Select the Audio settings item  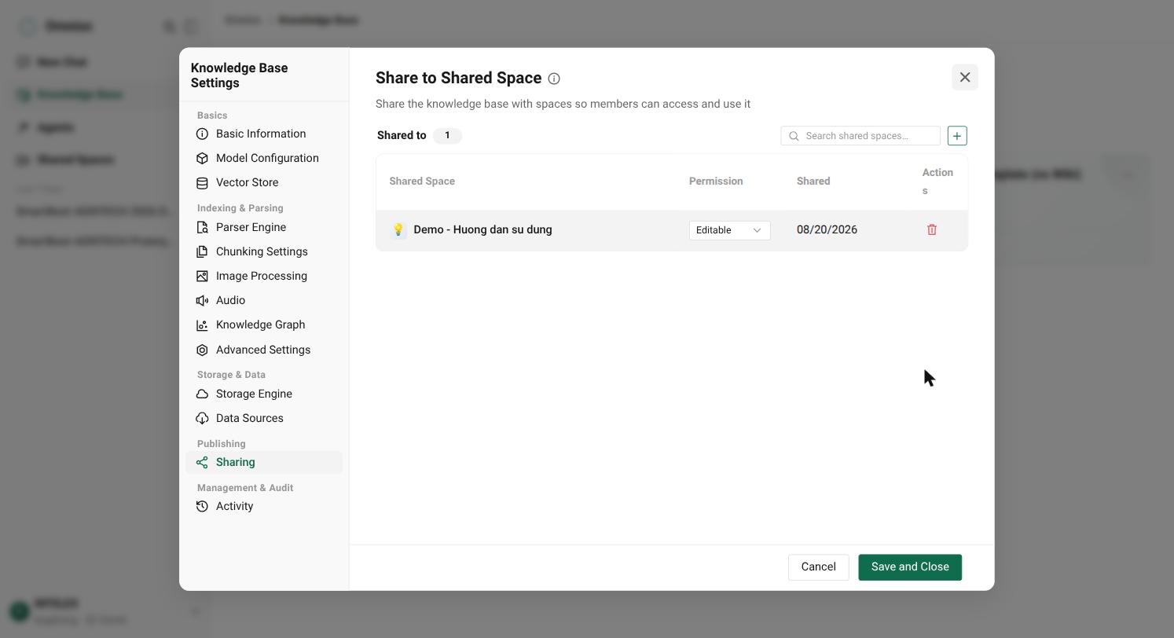(x=264, y=300)
